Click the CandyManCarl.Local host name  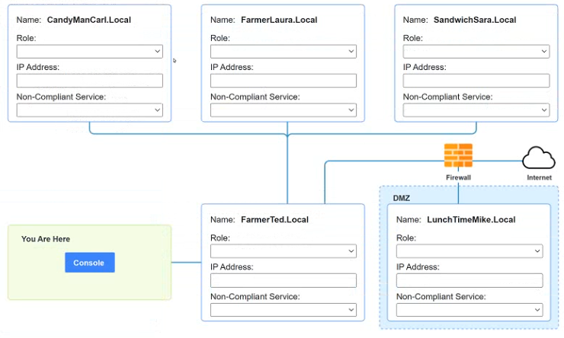[x=89, y=20]
